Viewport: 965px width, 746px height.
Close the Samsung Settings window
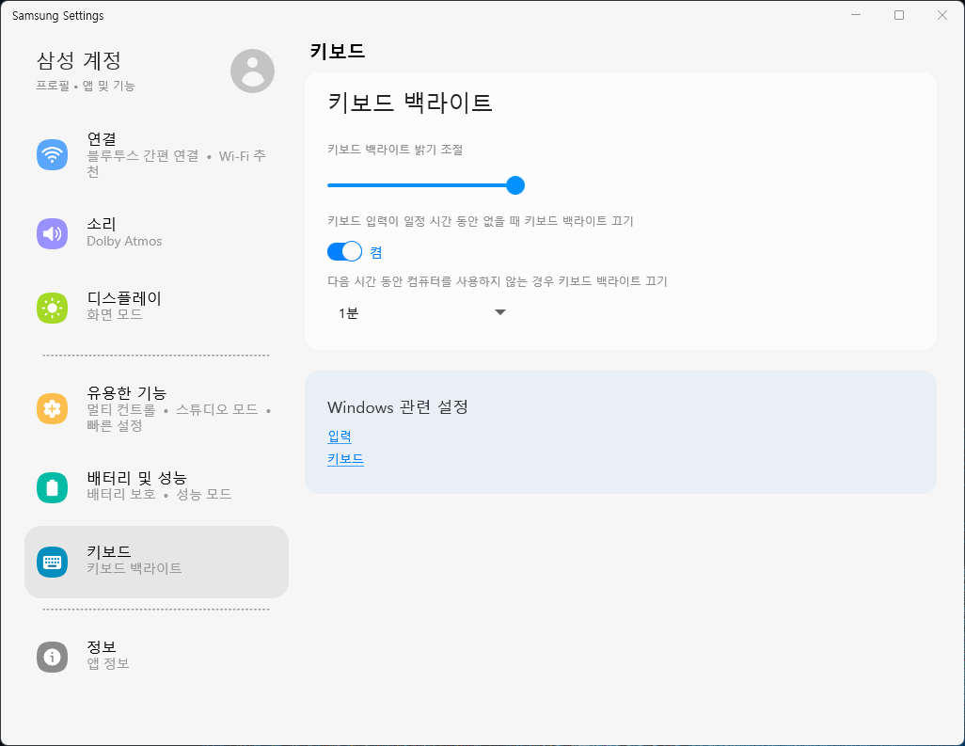941,15
